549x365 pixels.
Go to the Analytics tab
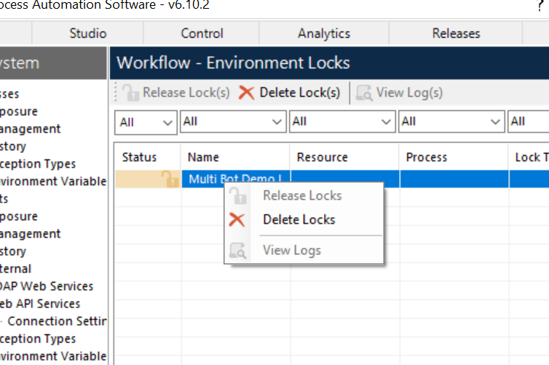tap(324, 34)
